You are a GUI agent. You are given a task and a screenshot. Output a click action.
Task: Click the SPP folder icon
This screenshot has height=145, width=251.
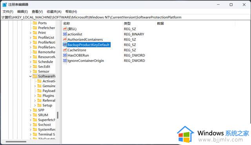coord(35,110)
